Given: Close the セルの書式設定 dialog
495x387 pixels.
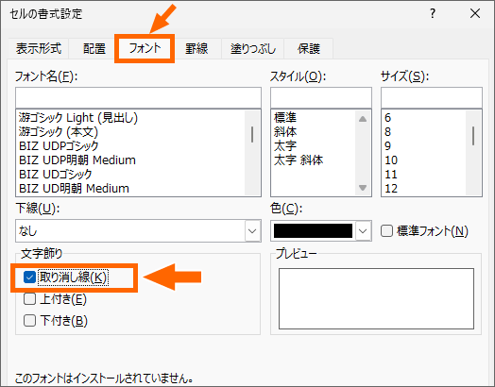Looking at the screenshot, I should [x=475, y=13].
